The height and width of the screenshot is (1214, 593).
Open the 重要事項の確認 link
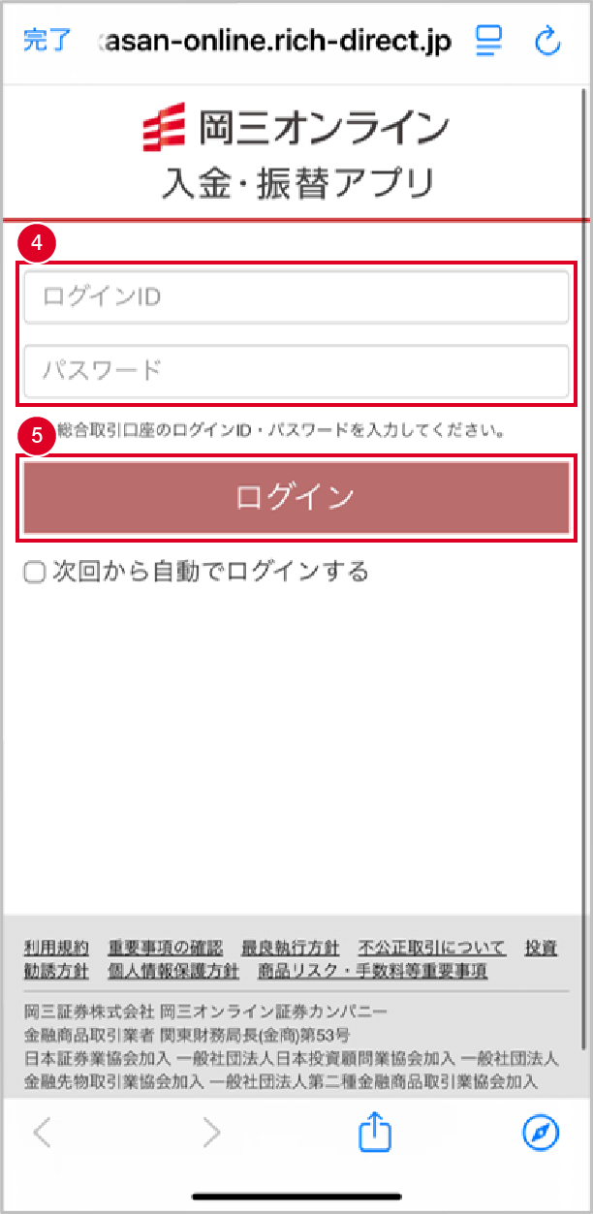166,948
